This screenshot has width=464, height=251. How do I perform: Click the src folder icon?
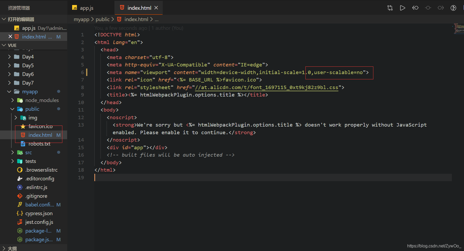pyautogui.click(x=20, y=152)
